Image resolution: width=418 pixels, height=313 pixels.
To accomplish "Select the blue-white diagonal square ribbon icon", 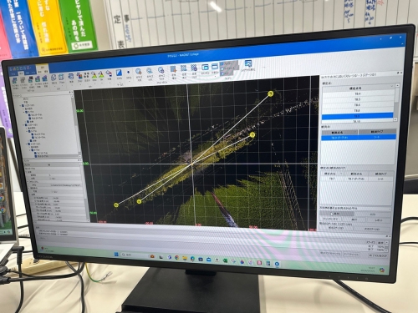I will coord(119,73).
